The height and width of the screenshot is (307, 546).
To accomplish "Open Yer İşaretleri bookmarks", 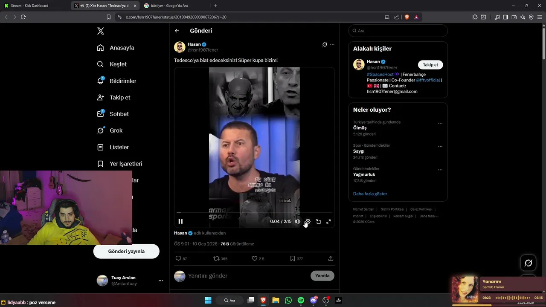I will (119, 164).
